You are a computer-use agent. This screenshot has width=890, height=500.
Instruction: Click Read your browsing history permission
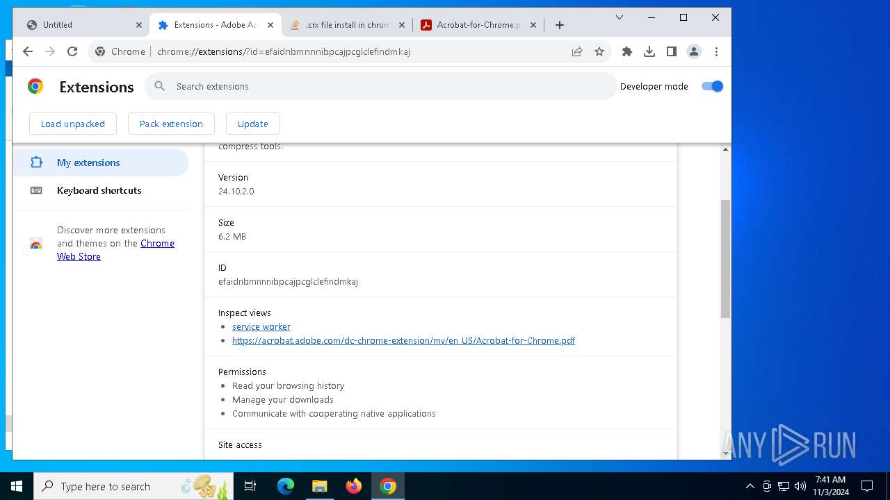[288, 385]
